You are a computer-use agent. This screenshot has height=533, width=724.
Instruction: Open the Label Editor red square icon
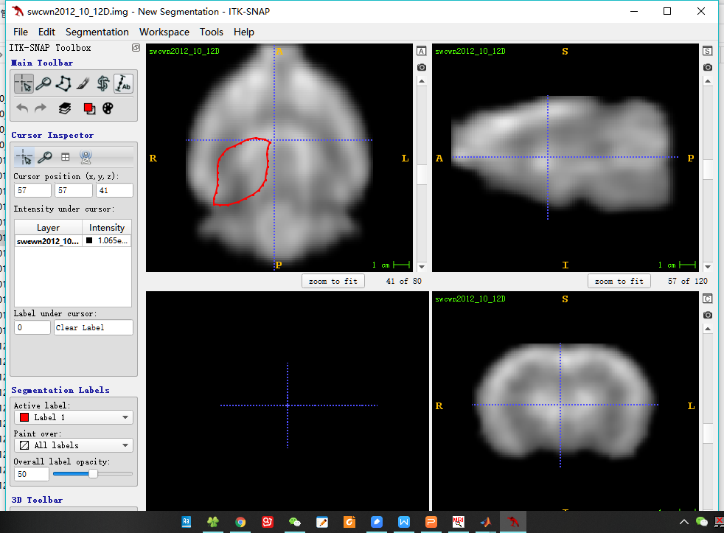(x=89, y=108)
